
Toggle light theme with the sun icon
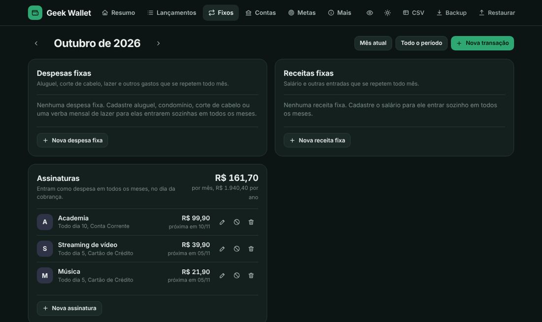pyautogui.click(x=387, y=13)
